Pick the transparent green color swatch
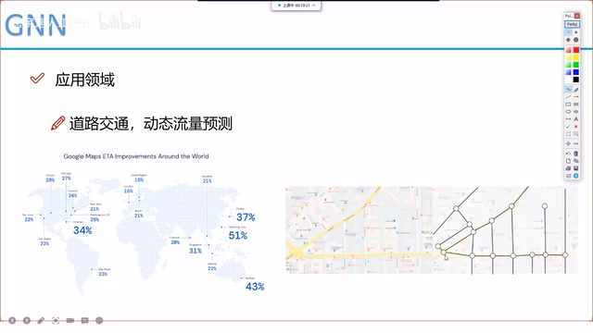This screenshot has width=593, height=333. tap(568, 65)
